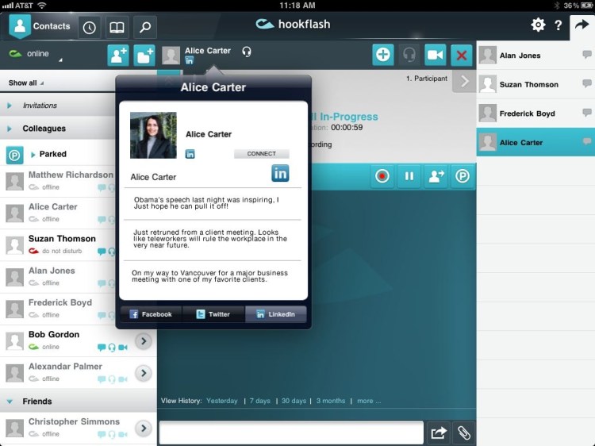This screenshot has height=446, width=595.
Task: Open Christopher Simmons details chevron
Action: point(144,429)
